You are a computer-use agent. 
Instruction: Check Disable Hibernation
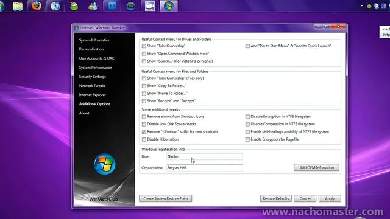pos(144,139)
